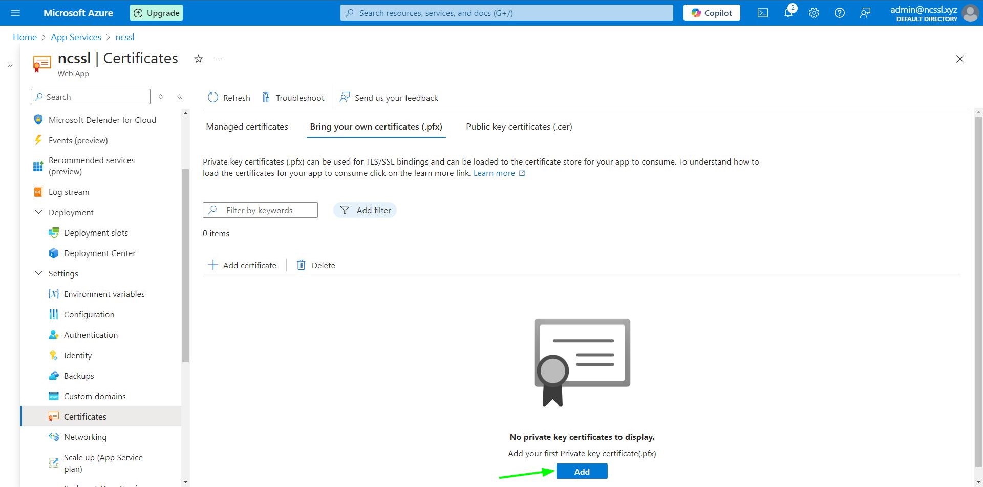Switch to the Managed certificates tab

247,127
